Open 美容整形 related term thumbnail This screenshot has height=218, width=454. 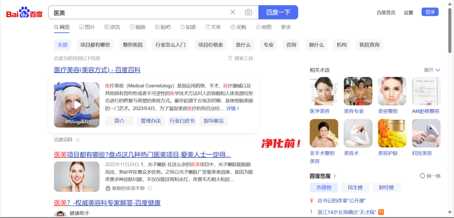coord(392,91)
